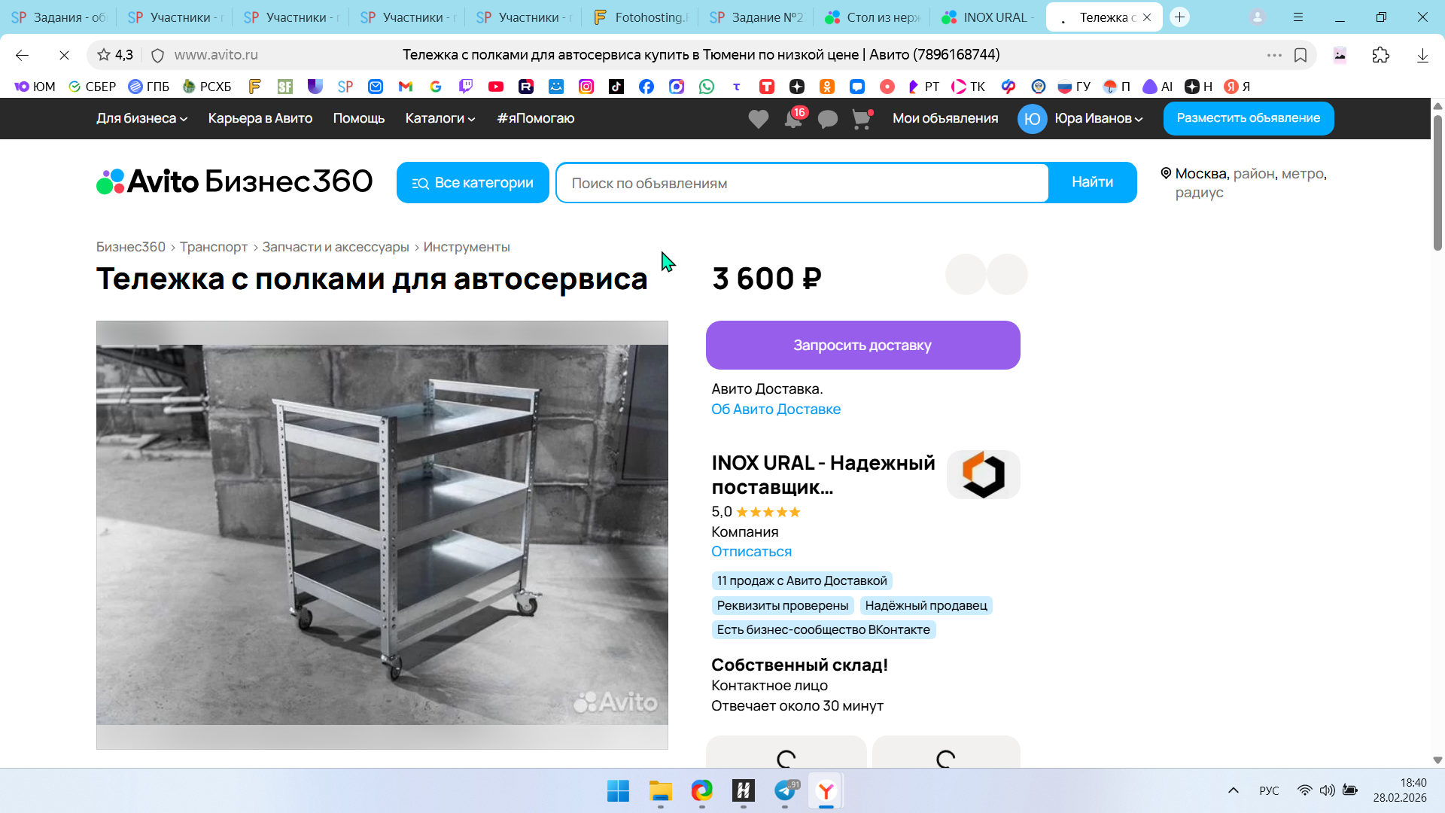This screenshot has height=813, width=1445.
Task: Open the Юра Иванов account dropdown
Action: coord(1098,118)
